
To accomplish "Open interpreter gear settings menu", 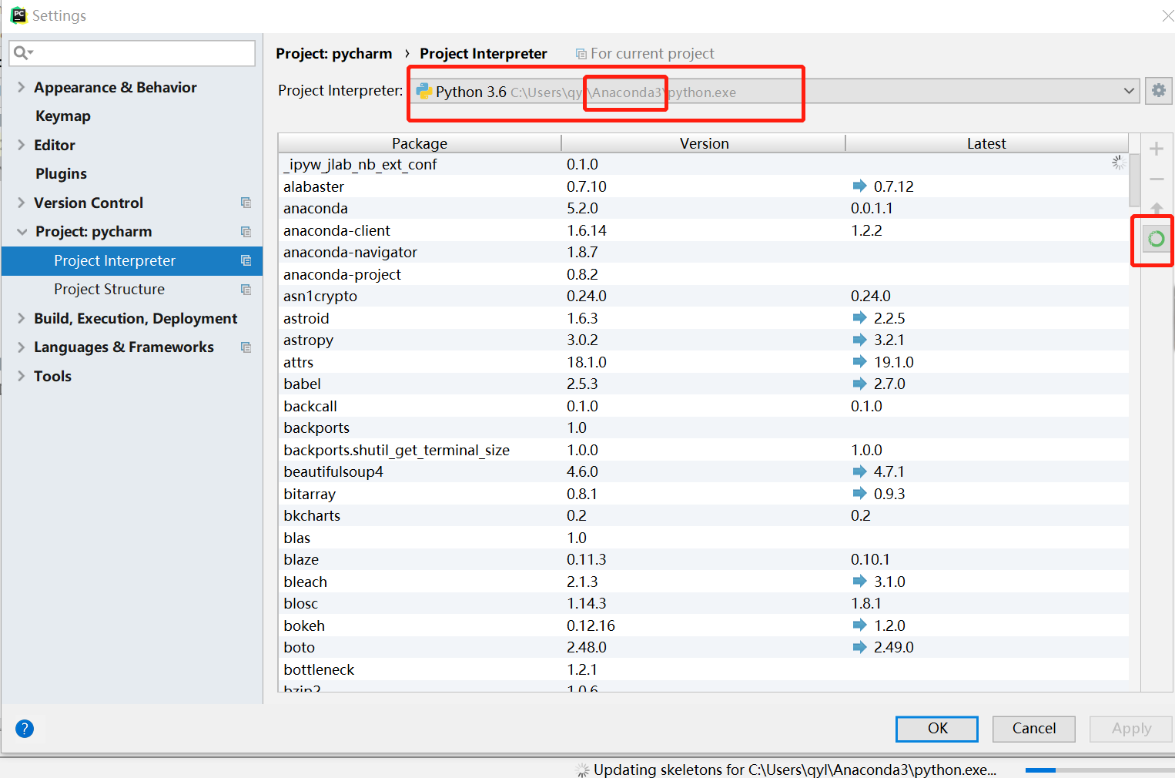I will [x=1158, y=91].
